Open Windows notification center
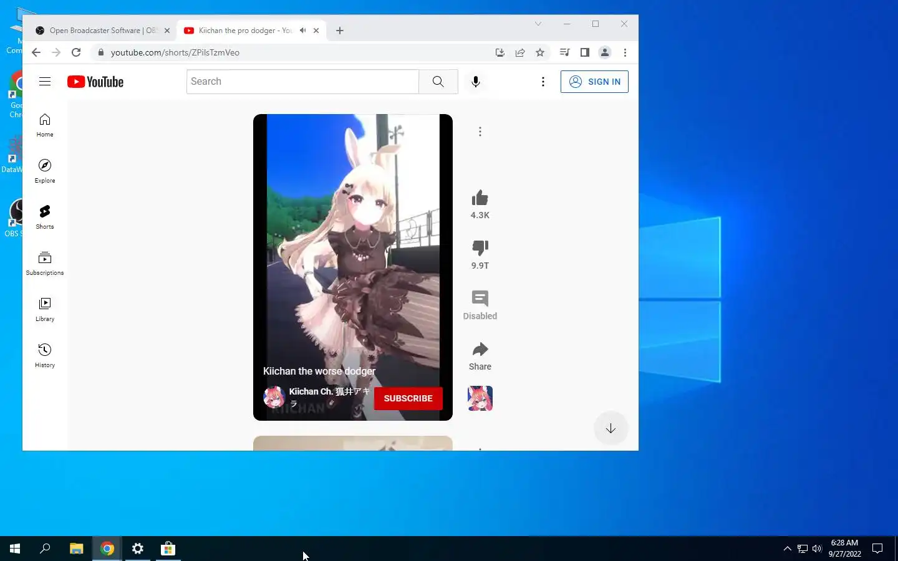The height and width of the screenshot is (561, 898). tap(877, 549)
